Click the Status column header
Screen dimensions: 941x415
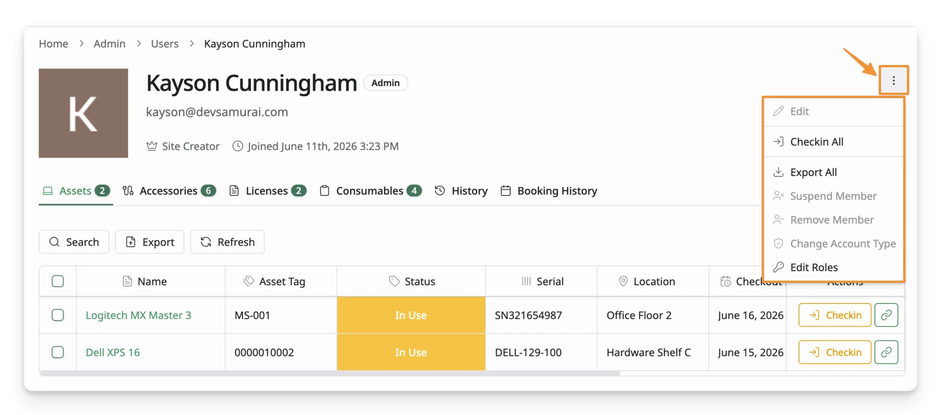pos(412,281)
